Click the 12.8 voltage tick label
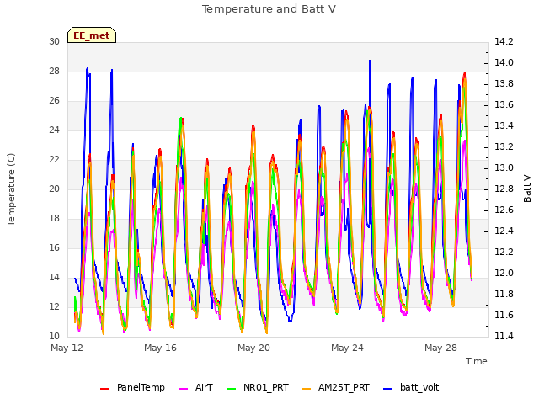 click(x=504, y=189)
